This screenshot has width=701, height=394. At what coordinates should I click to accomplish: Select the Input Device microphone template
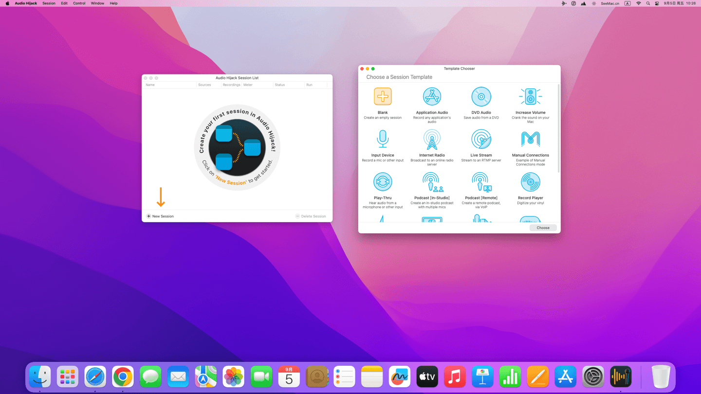383,140
